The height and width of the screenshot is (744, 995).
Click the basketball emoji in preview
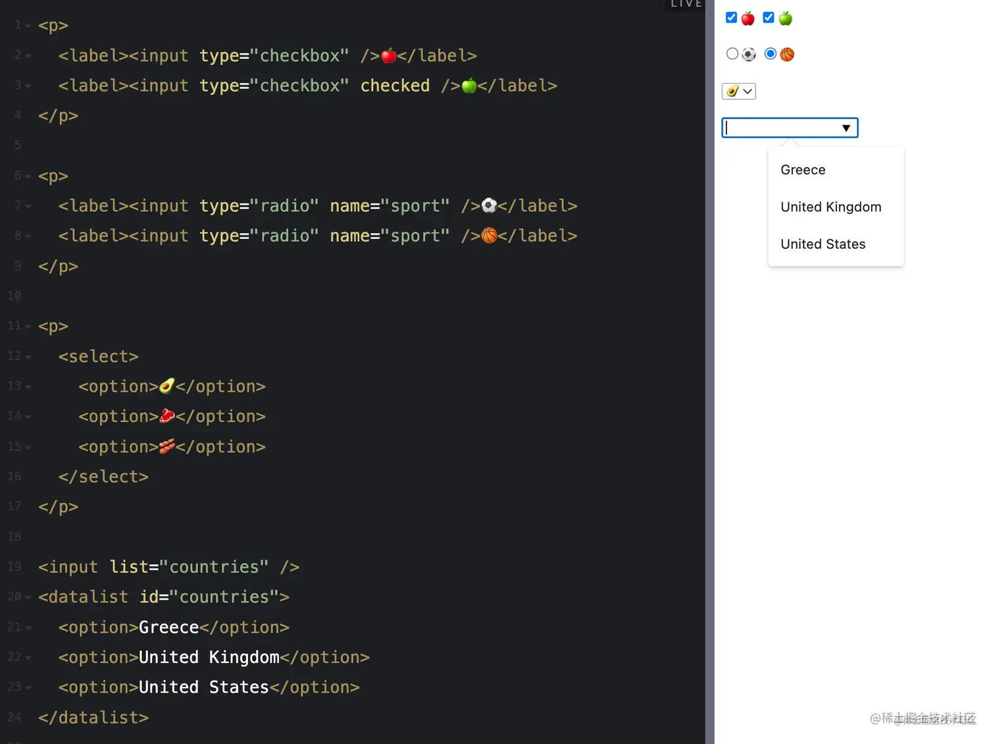787,55
